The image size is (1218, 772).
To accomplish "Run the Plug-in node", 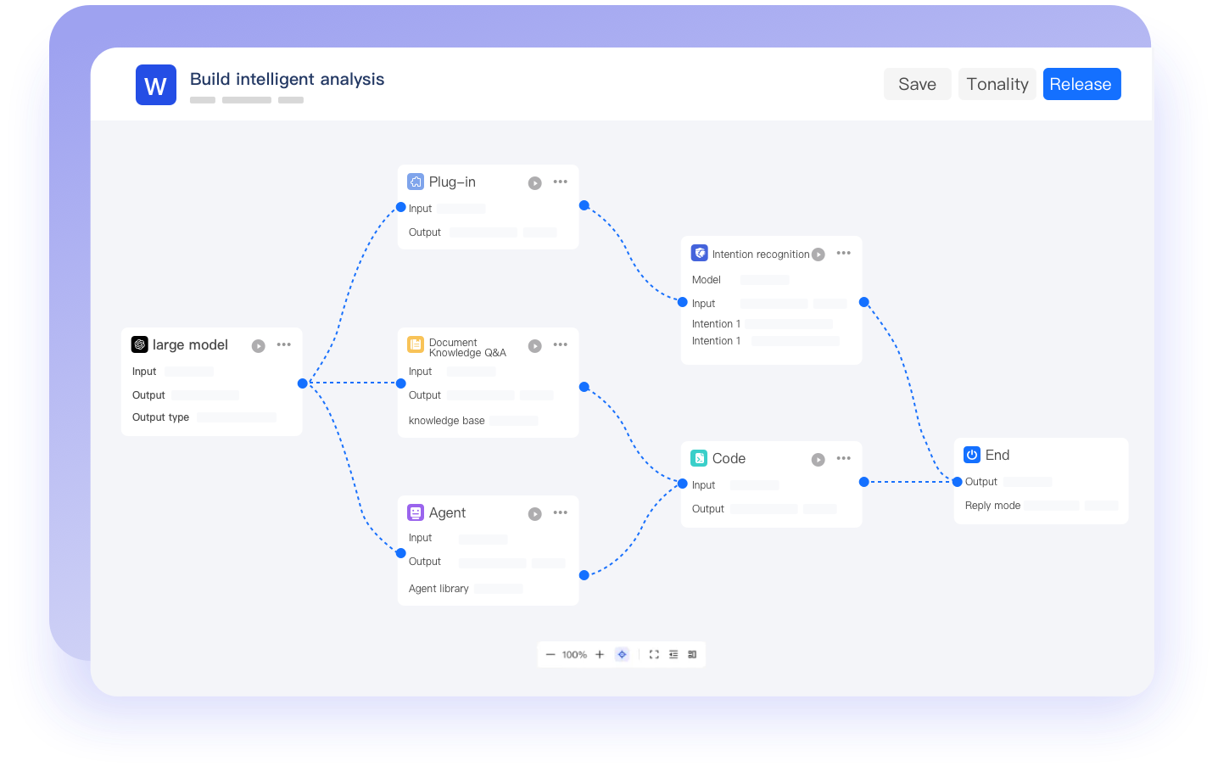I will [535, 183].
